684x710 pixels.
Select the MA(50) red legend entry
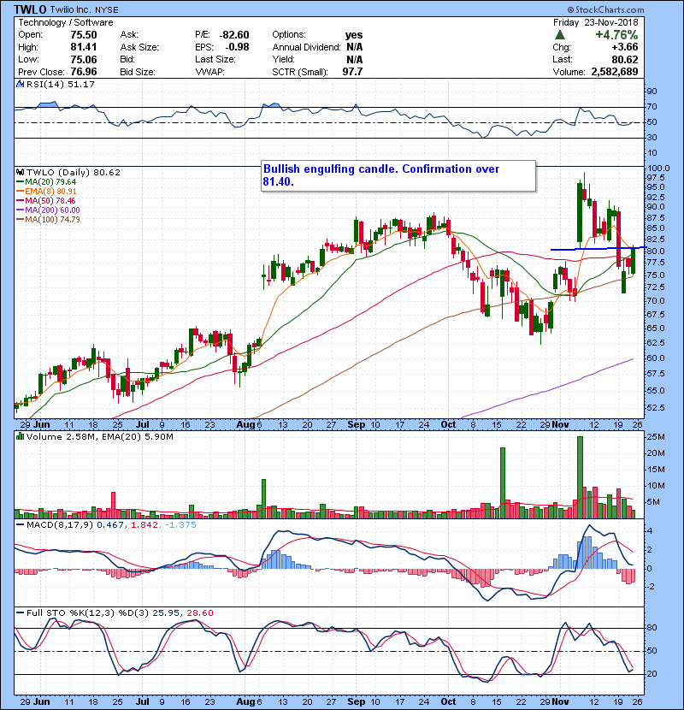point(50,201)
